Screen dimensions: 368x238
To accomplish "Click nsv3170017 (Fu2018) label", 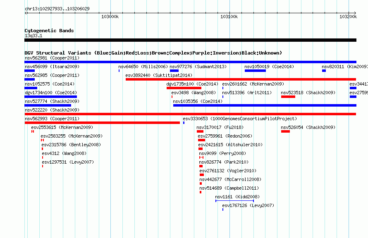I will [220, 127].
